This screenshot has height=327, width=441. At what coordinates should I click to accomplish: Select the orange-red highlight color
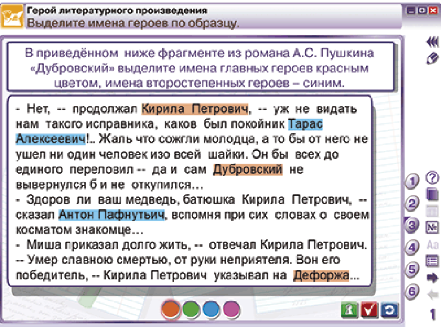170,309
